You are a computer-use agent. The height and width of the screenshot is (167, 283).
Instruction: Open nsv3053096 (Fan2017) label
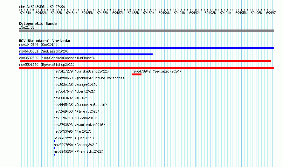[x=72, y=131]
